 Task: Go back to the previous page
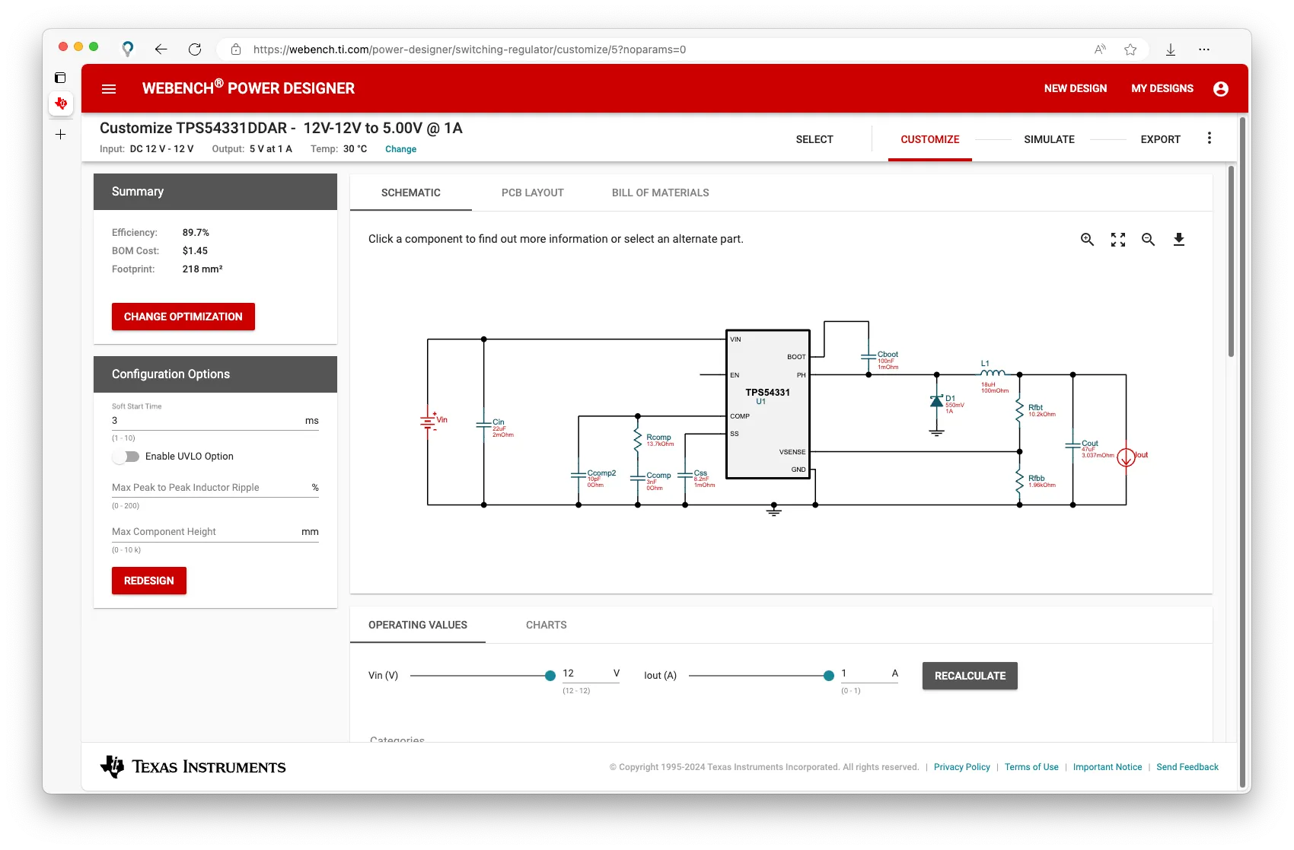pos(161,49)
